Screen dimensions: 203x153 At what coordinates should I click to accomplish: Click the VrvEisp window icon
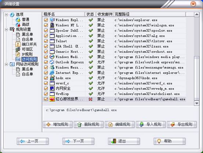(x=52, y=94)
